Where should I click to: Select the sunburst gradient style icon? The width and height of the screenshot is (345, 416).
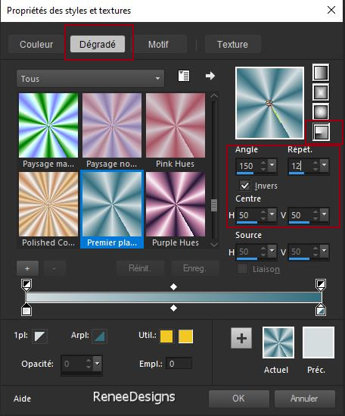coord(321,111)
